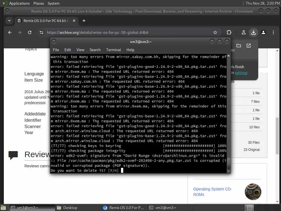Open the System menu in top panel
The image size is (281, 211).
click(x=54, y=3)
